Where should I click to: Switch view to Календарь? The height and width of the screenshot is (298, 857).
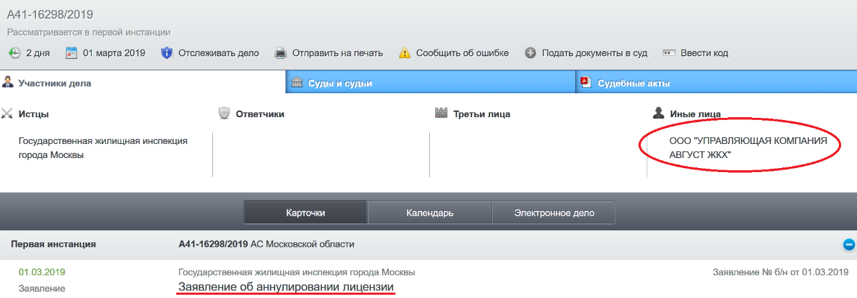[430, 213]
